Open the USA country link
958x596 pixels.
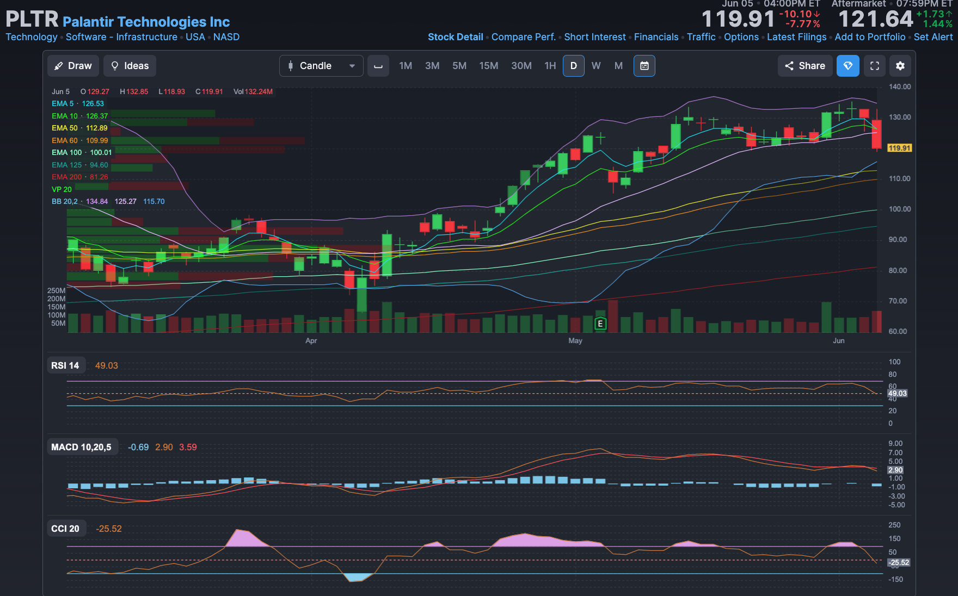pyautogui.click(x=195, y=37)
